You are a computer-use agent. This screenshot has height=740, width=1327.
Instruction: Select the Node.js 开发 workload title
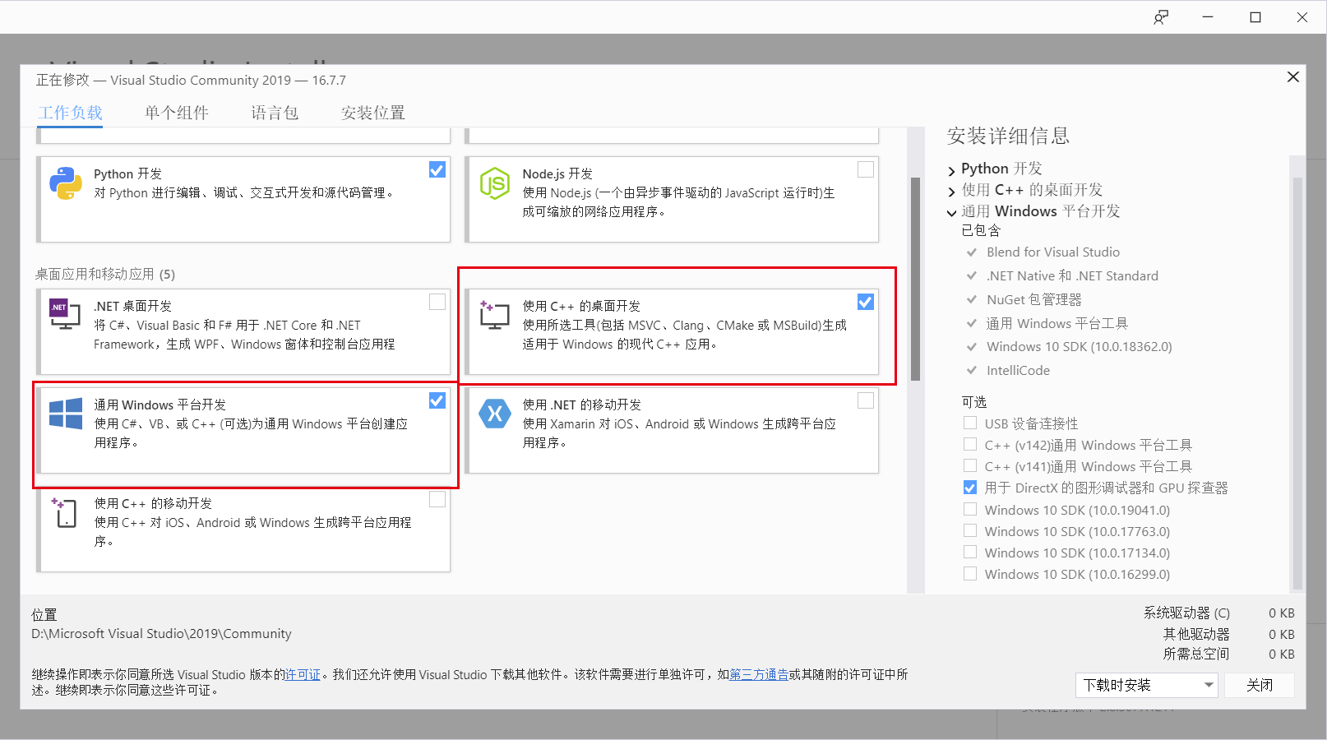coord(557,173)
